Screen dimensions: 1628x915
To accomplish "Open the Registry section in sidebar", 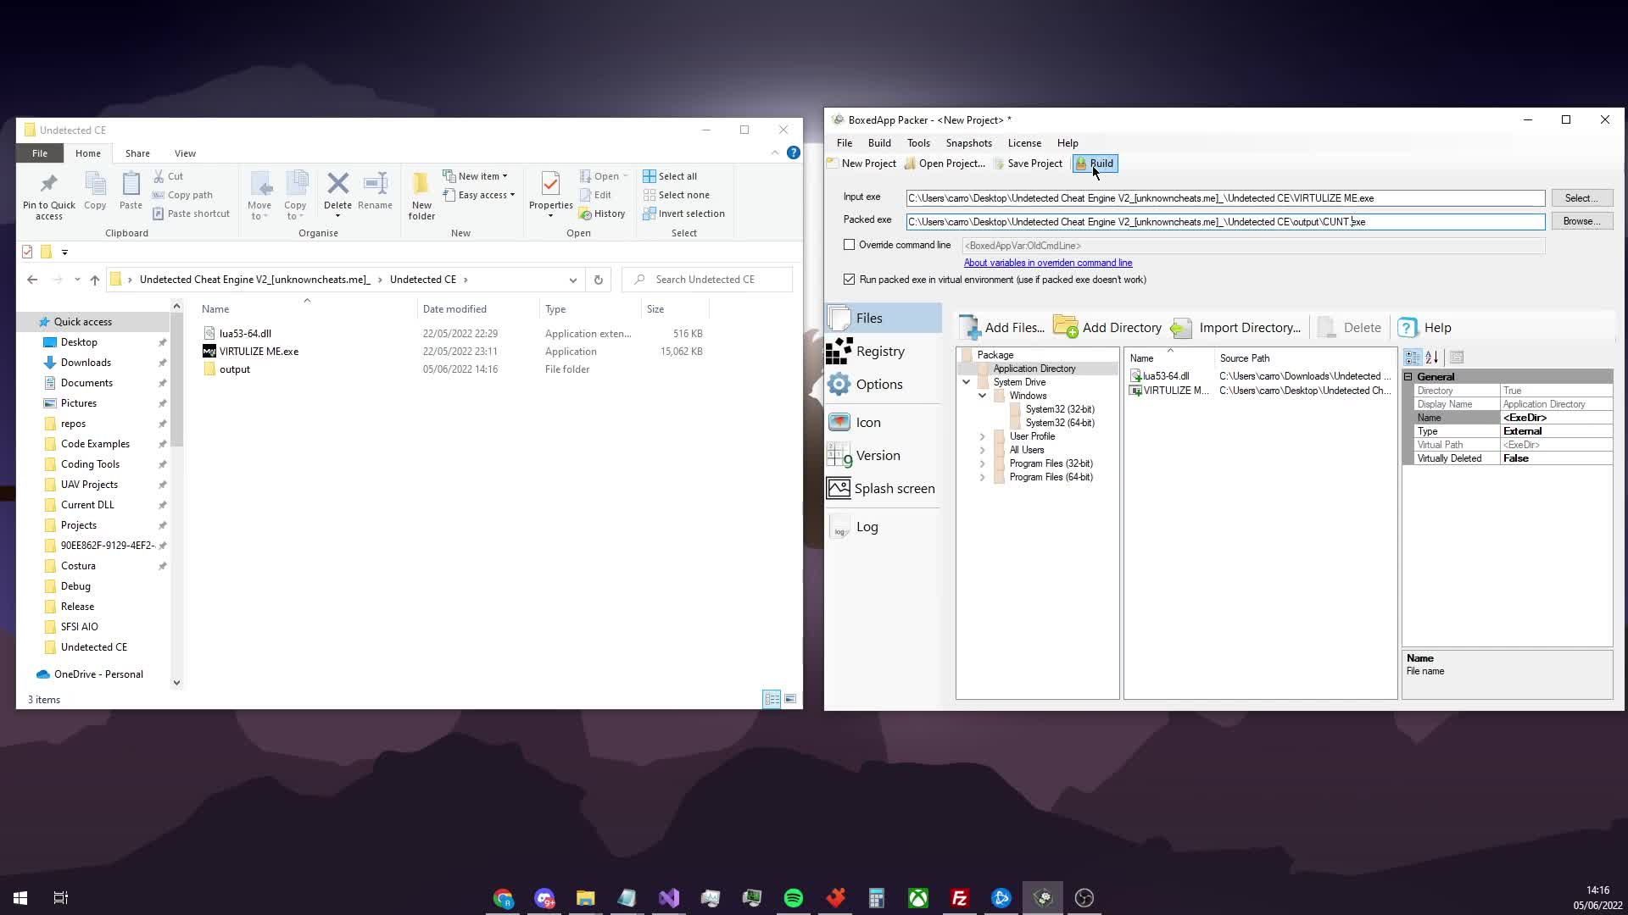I will pos(879,351).
